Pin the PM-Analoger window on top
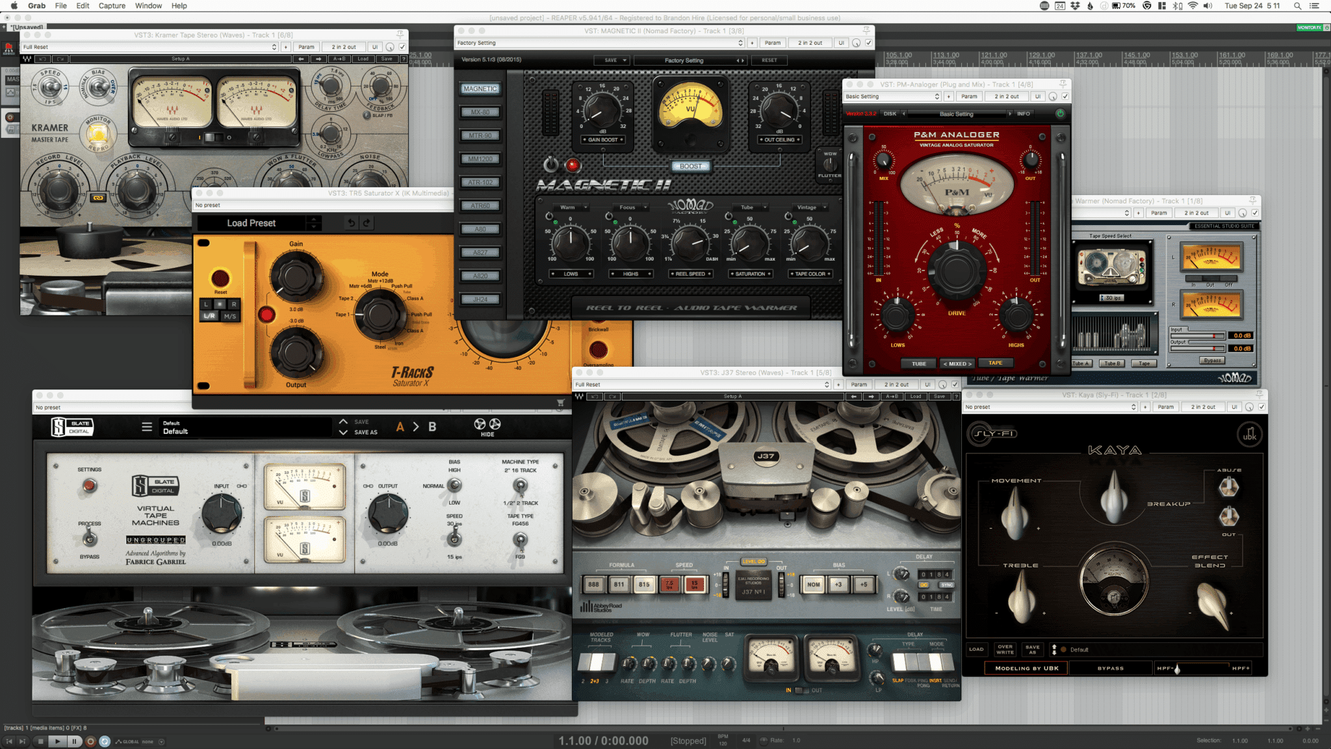Image resolution: width=1331 pixels, height=749 pixels. click(1063, 85)
